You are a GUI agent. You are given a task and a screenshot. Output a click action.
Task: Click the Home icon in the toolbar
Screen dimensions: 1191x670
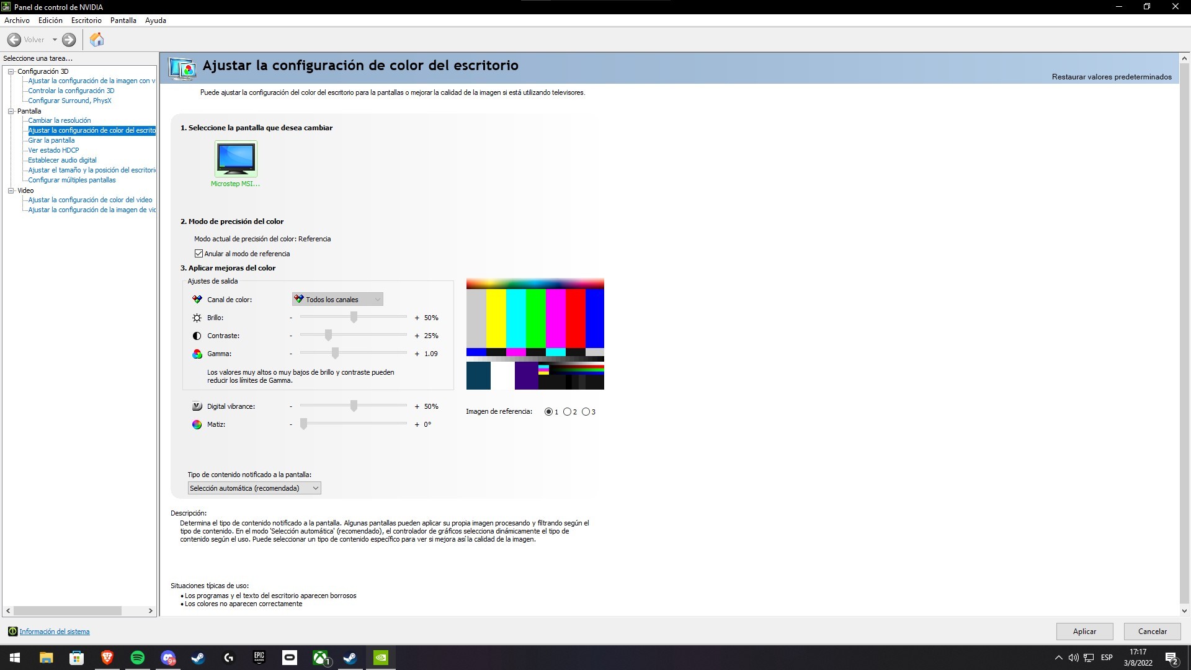(97, 40)
